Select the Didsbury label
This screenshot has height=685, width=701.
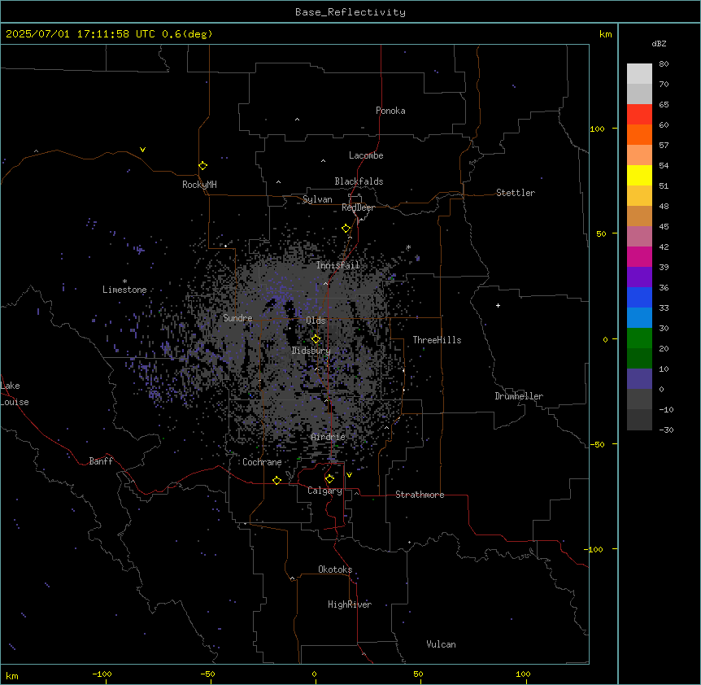pyautogui.click(x=311, y=351)
